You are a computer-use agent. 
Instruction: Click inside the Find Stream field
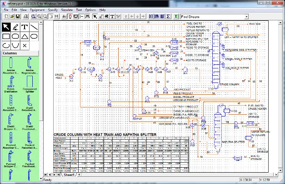213,17
